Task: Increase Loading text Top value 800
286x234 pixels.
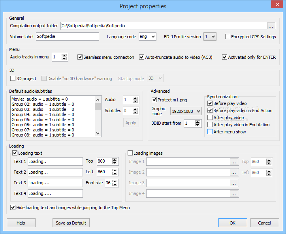Action: (x=115, y=160)
